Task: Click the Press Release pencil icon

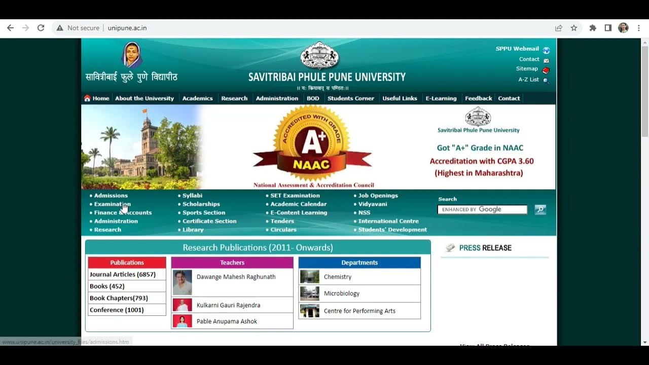Action: pos(450,248)
